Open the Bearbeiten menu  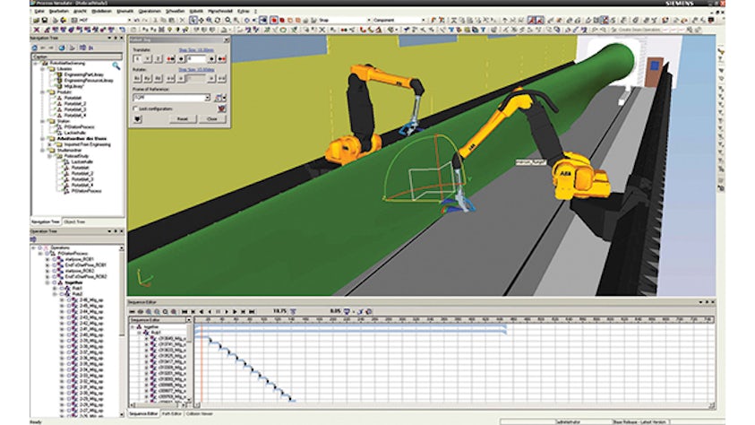click(x=59, y=11)
